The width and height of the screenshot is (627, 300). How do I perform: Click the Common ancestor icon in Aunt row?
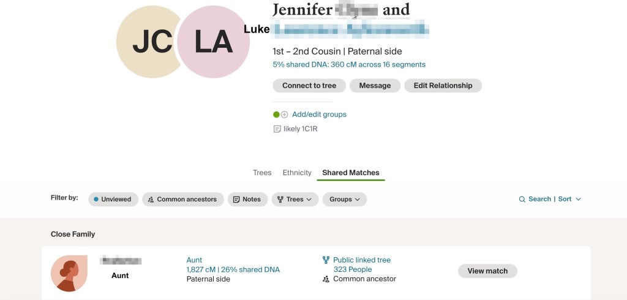326,279
